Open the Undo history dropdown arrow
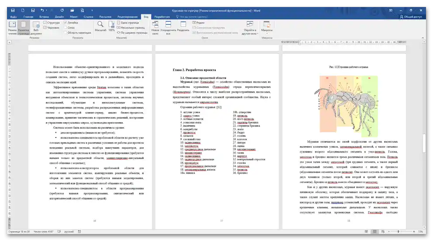Screen dimensions: 433x241 pyautogui.click(x=46, y=10)
